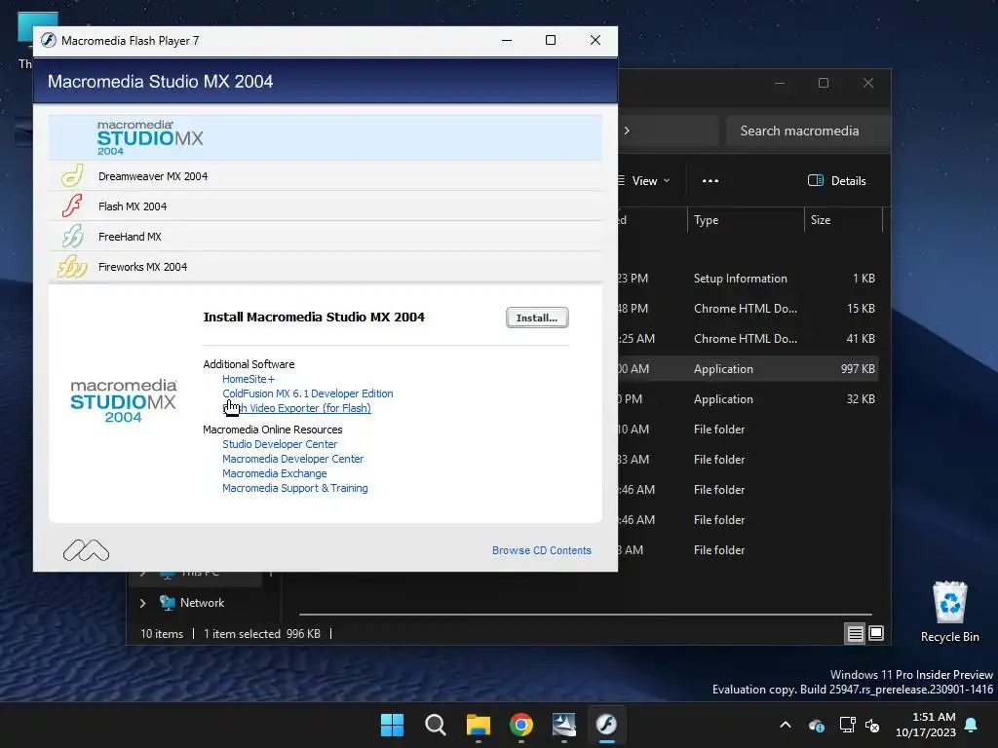Click the Browse CD Contents link
The image size is (998, 748).
pyautogui.click(x=542, y=550)
